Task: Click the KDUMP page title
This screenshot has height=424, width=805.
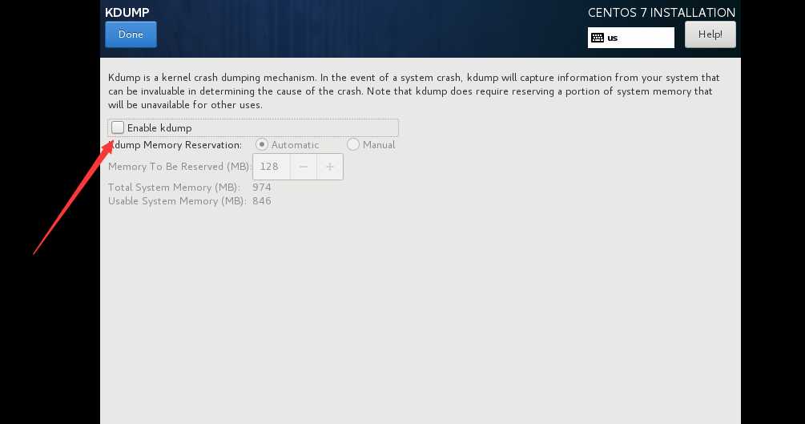Action: [127, 12]
